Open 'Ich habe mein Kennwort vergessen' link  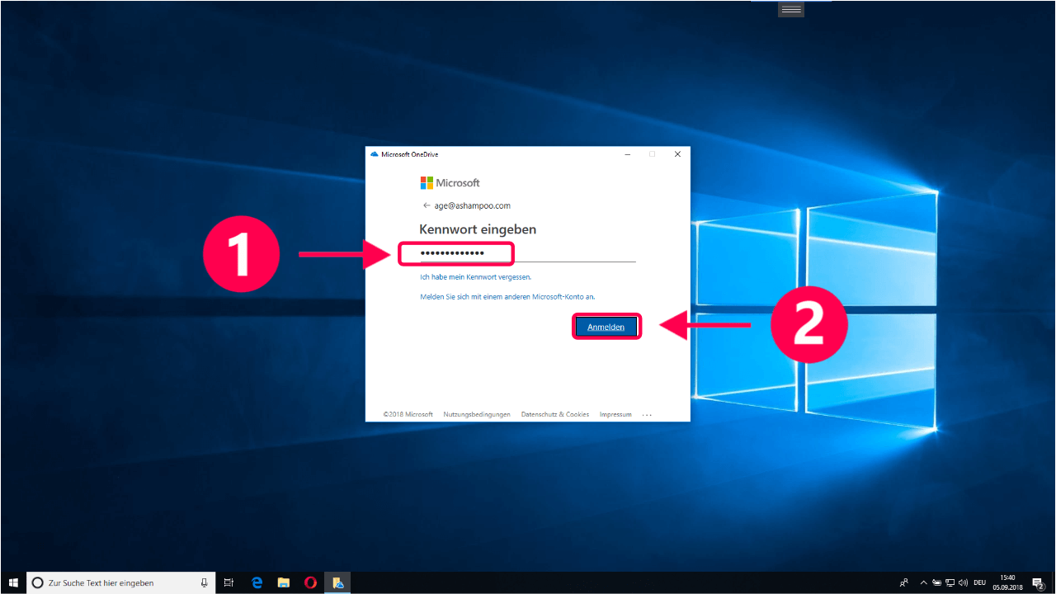[x=475, y=277]
